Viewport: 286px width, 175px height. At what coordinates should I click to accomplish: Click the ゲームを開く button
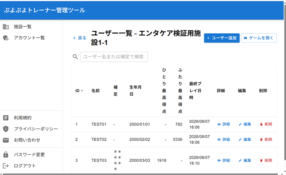pos(259,38)
